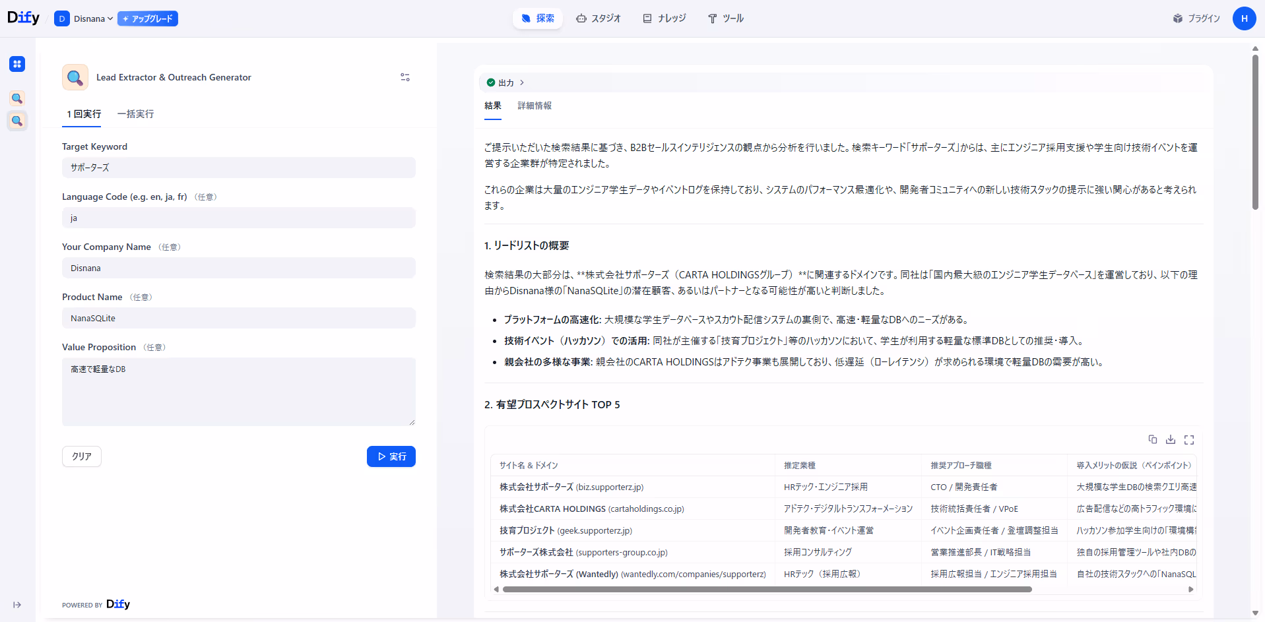Select the first magnifier app in sidebar
Screen dimensions: 1265x622
17,98
